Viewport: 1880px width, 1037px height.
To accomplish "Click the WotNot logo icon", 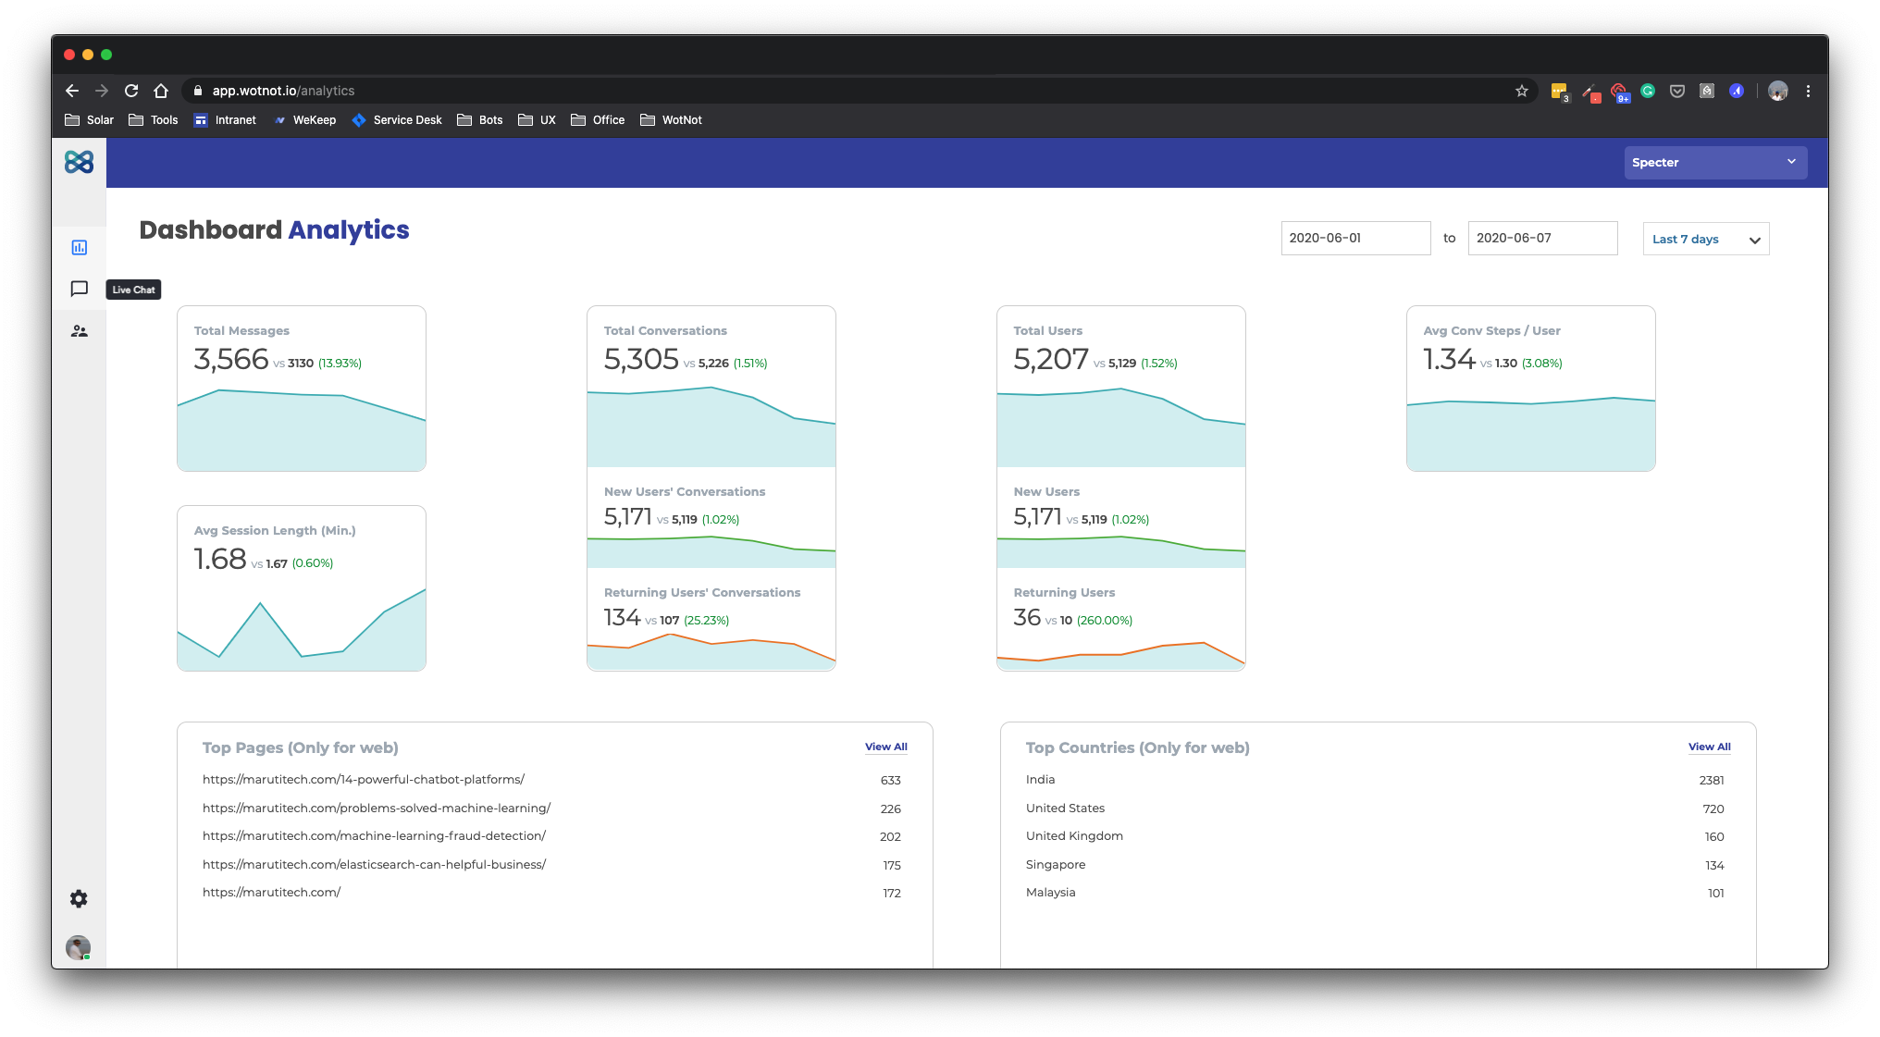I will [80, 163].
